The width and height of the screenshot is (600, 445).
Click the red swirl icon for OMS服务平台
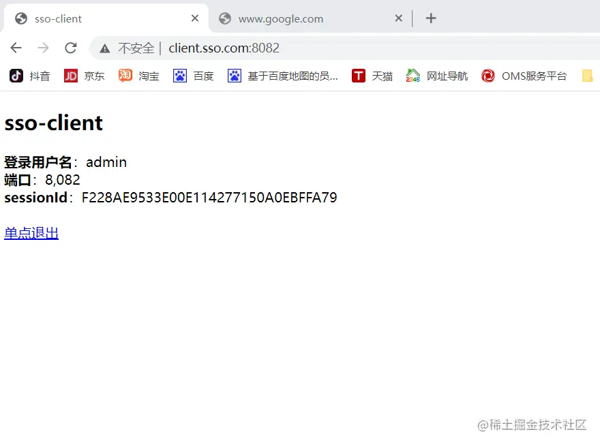pos(488,76)
